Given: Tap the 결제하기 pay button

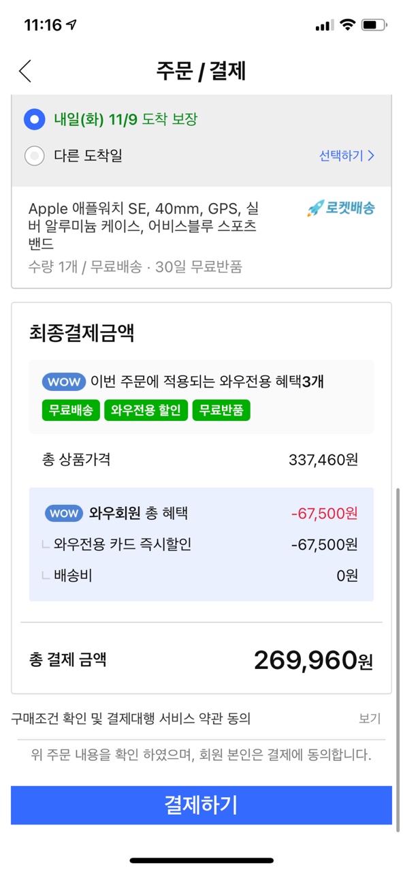Looking at the screenshot, I should [x=201, y=805].
